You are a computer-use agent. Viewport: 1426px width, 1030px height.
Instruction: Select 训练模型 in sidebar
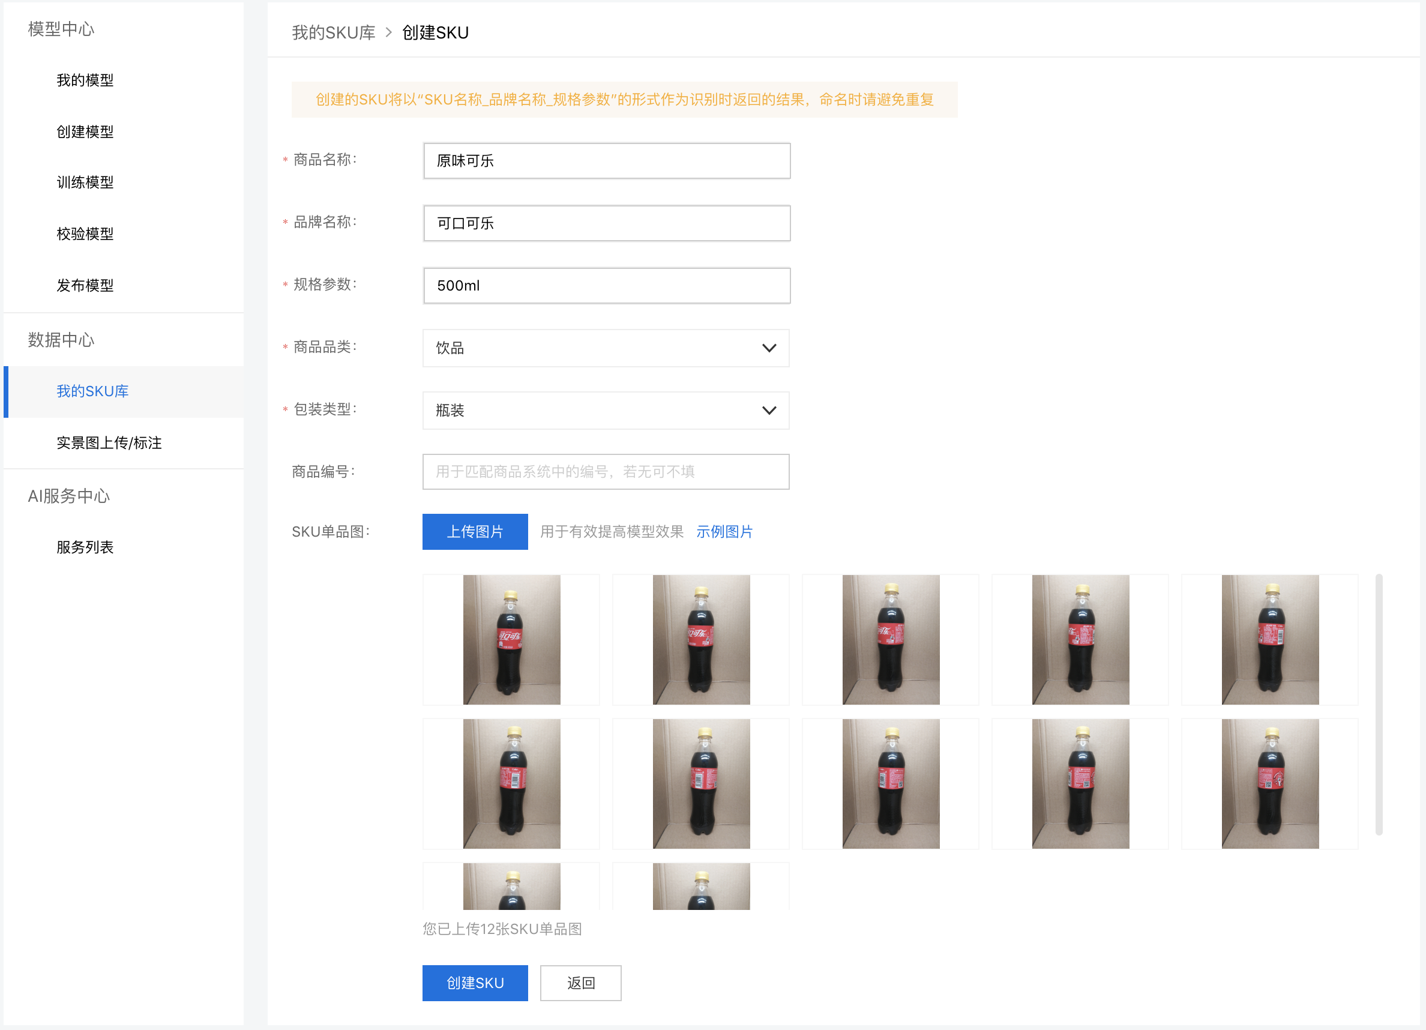coord(85,182)
